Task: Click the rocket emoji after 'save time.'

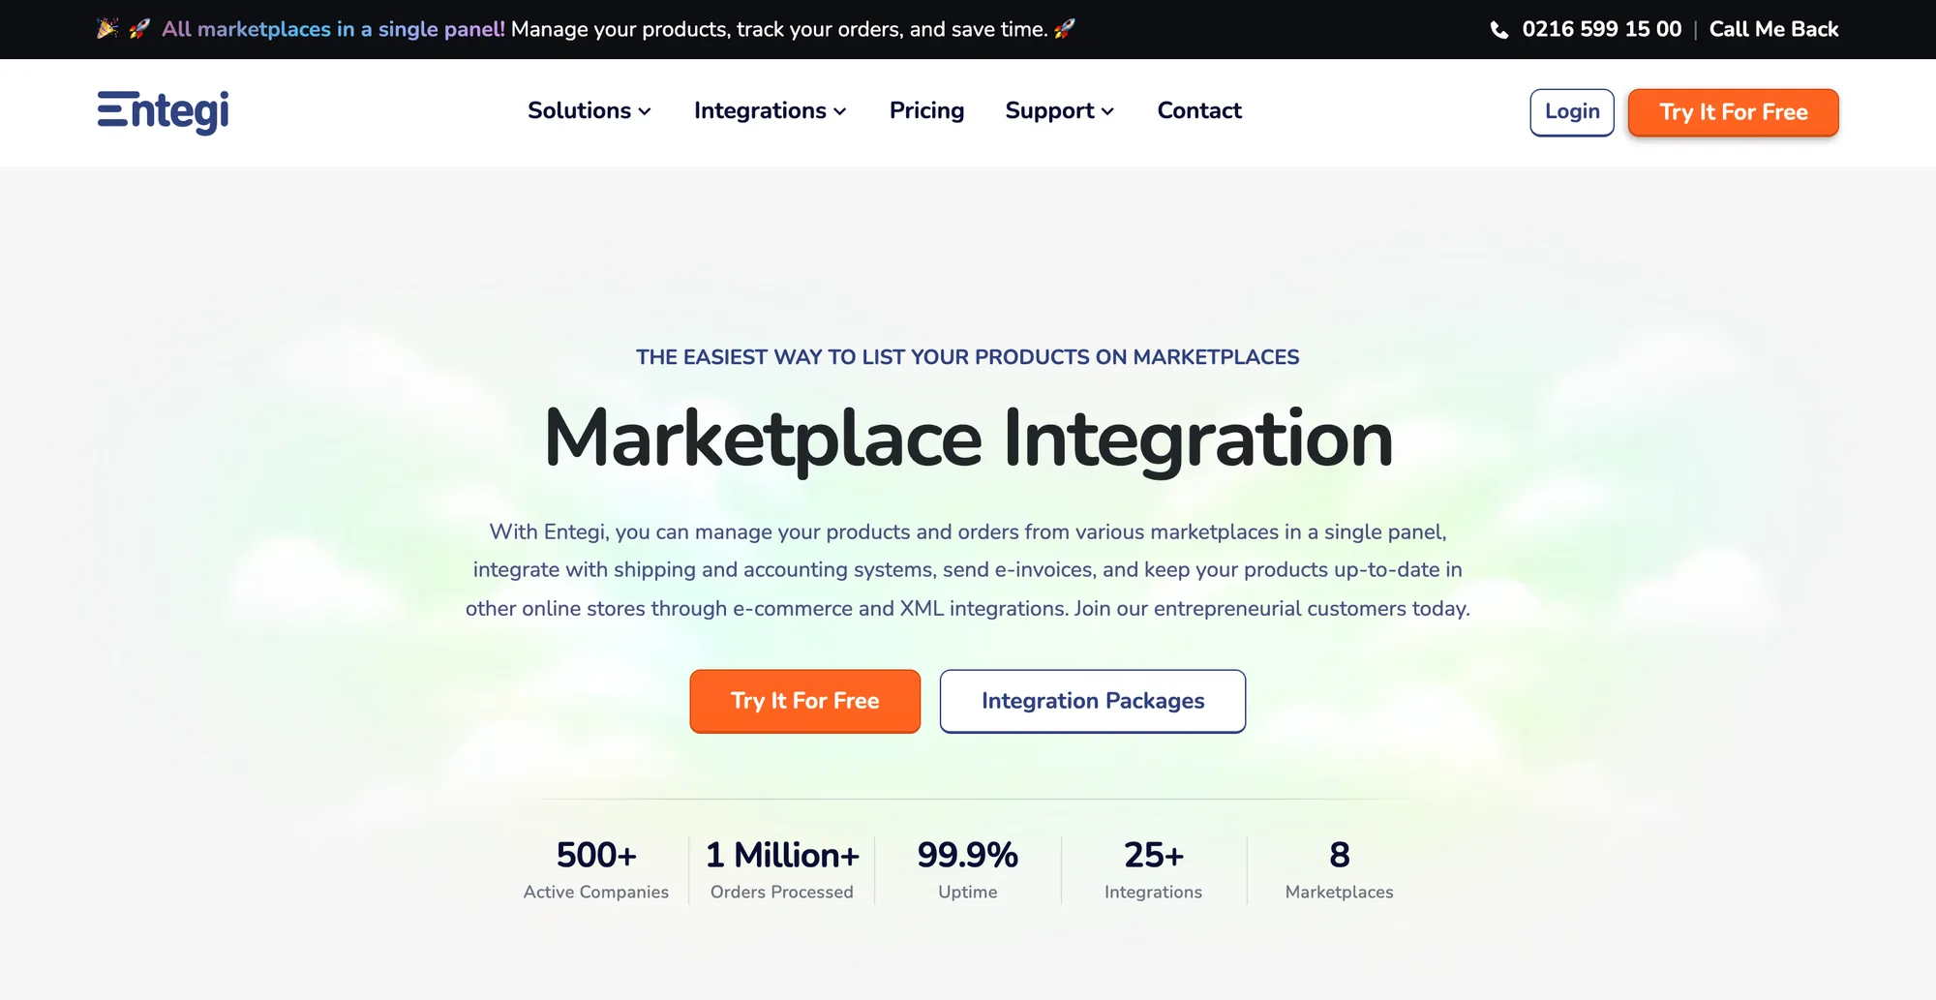Action: point(1065,29)
